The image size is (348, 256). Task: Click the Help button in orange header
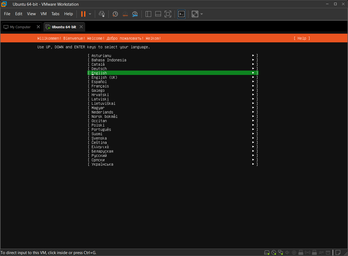click(302, 38)
